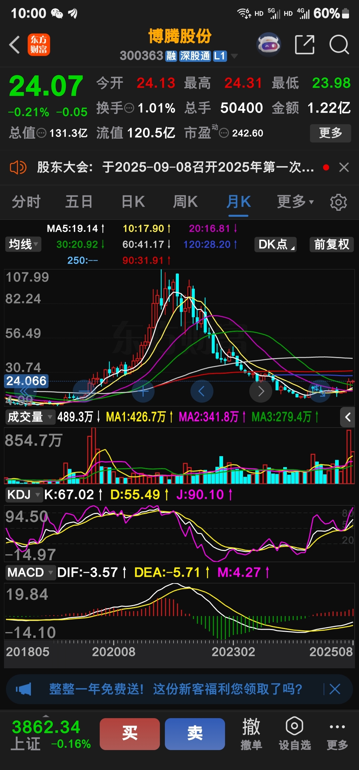Open the robot assistant avatar
Image resolution: width=359 pixels, height=770 pixels.
(269, 44)
